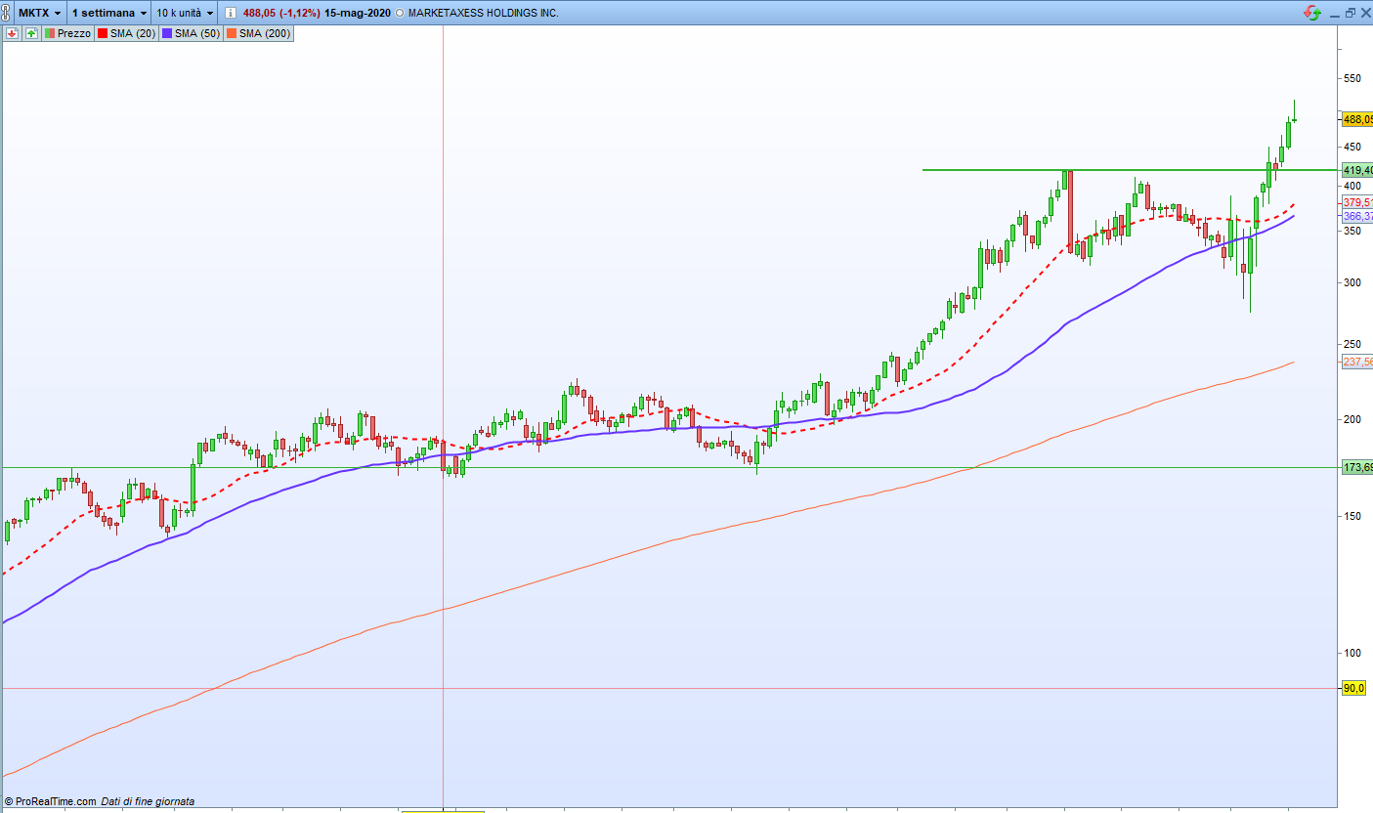The image size is (1373, 813).
Task: Click the blue 366,37 SMA value label
Action: [1356, 217]
